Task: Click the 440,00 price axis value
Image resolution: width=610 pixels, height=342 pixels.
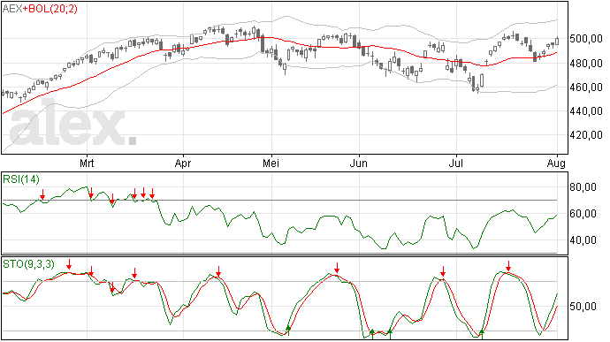Action: point(585,111)
